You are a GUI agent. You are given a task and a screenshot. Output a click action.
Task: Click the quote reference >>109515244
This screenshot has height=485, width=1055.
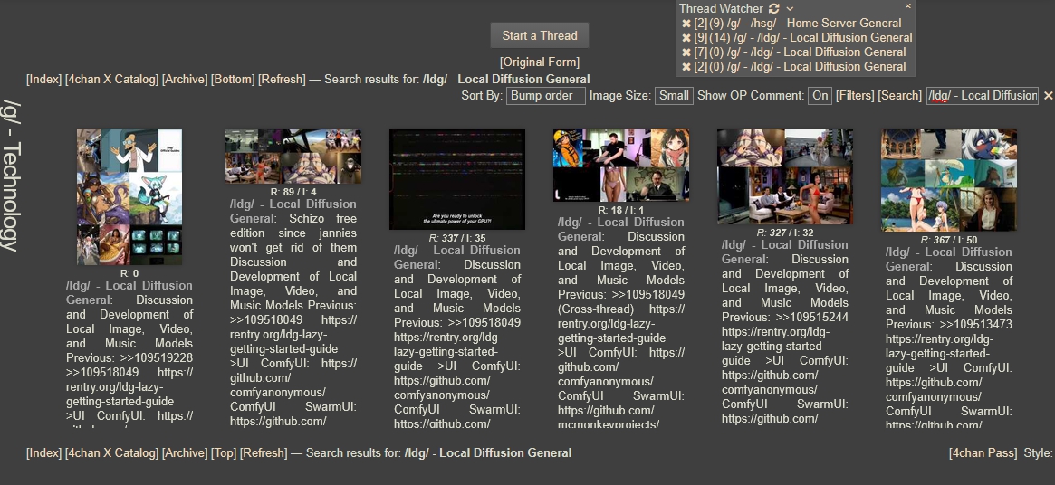pos(812,318)
